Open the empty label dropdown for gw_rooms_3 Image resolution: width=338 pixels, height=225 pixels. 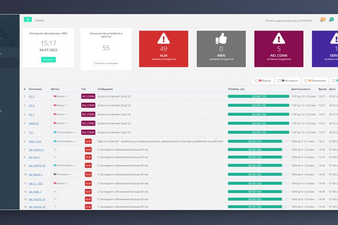tap(55, 150)
